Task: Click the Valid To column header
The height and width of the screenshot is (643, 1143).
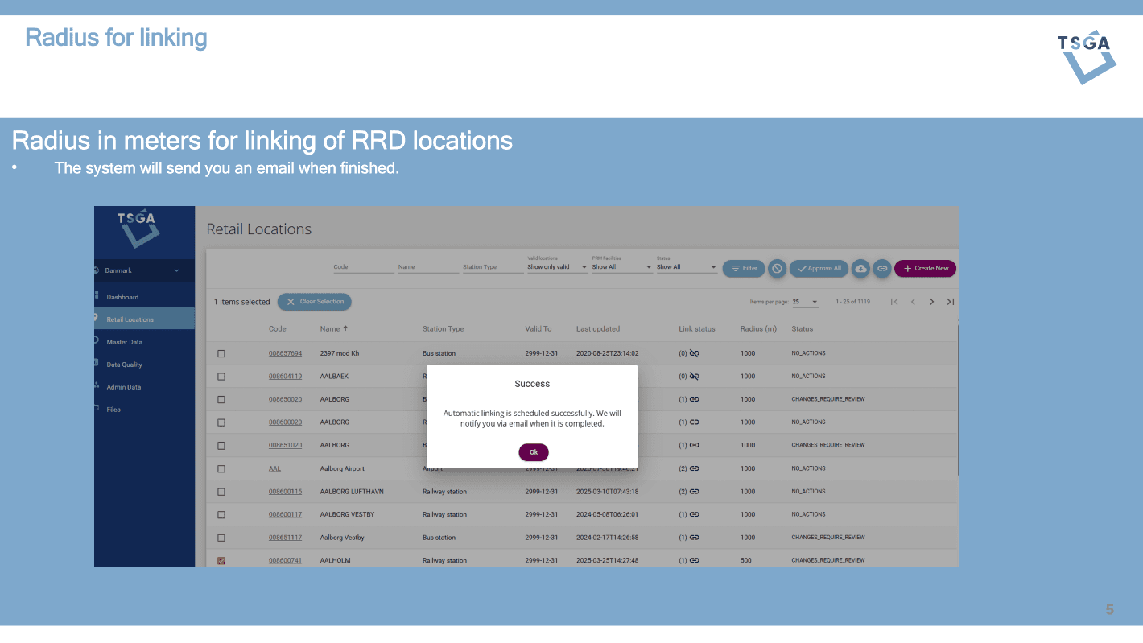Action: coord(538,328)
